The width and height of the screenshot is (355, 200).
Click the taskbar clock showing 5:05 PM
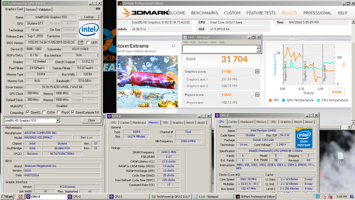coord(341,197)
